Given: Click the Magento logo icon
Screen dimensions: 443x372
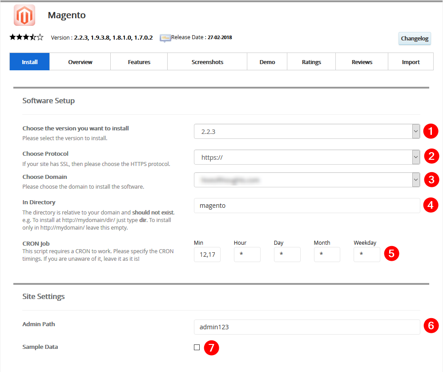Looking at the screenshot, I should 24,15.
